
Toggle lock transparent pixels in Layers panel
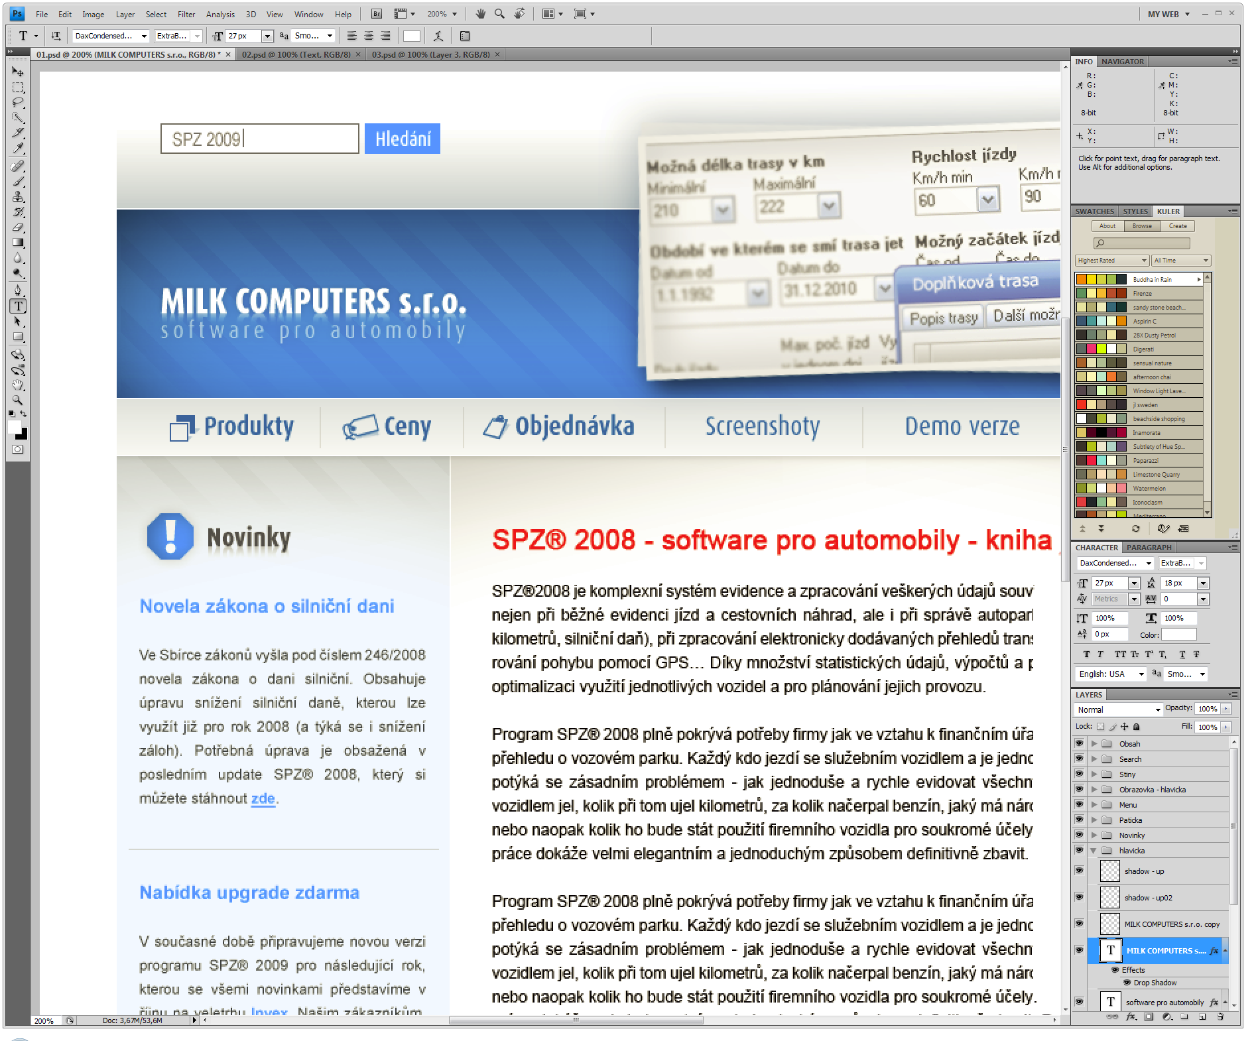coord(1101,727)
